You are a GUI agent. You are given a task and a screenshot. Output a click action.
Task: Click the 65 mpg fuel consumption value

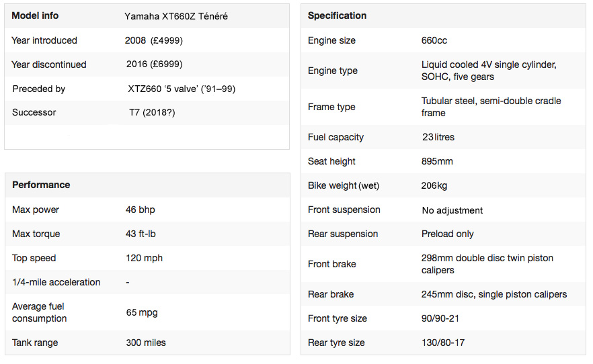[142, 312]
